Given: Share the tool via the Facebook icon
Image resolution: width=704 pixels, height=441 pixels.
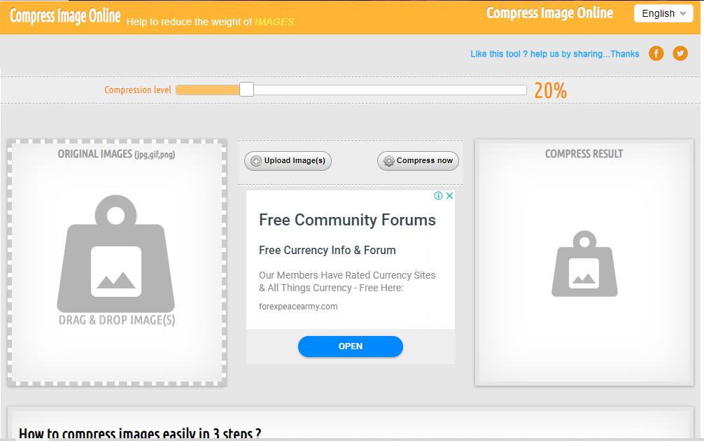Looking at the screenshot, I should click(656, 53).
